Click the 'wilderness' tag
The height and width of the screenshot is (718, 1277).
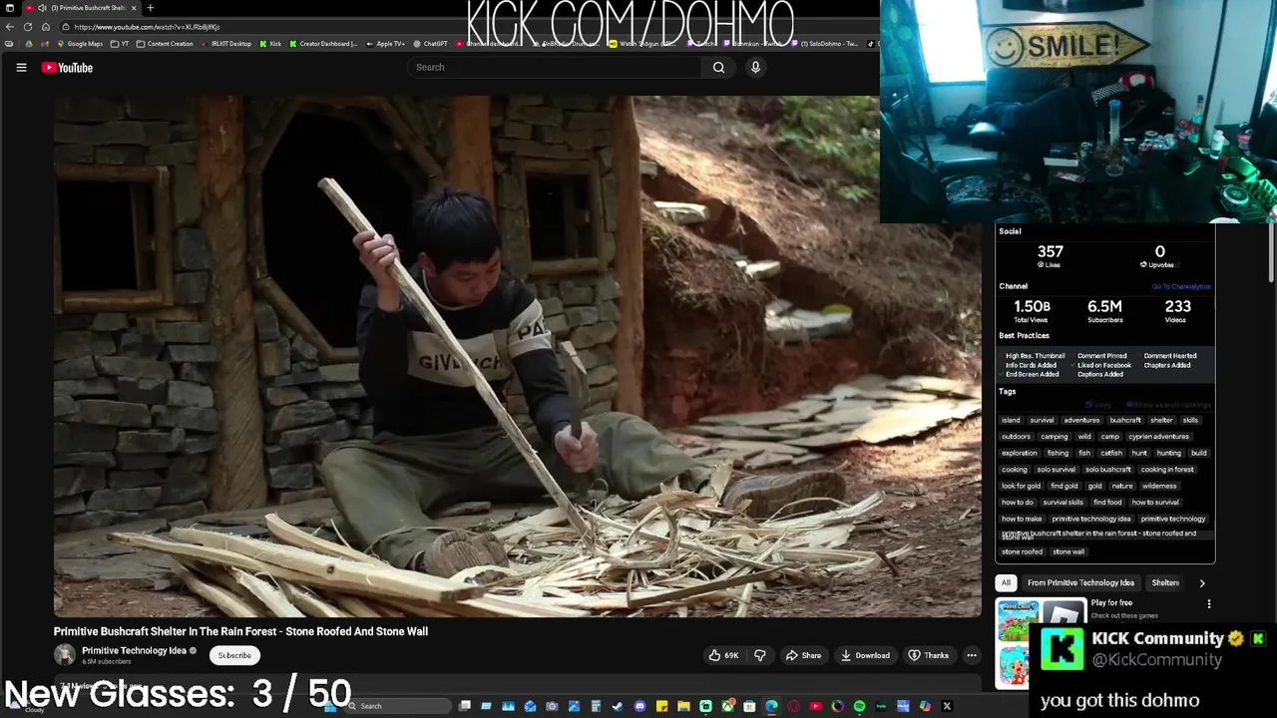pos(1159,486)
